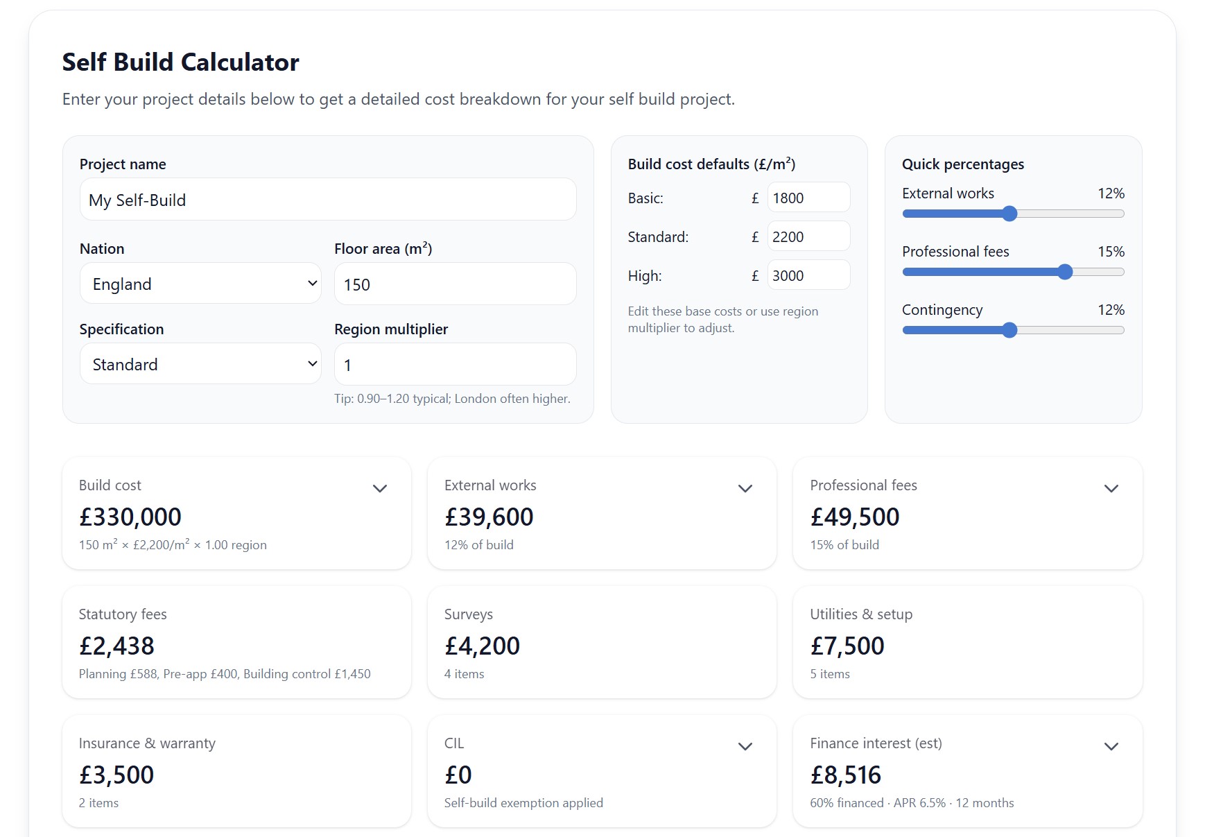Select the High build cost field

click(x=808, y=275)
